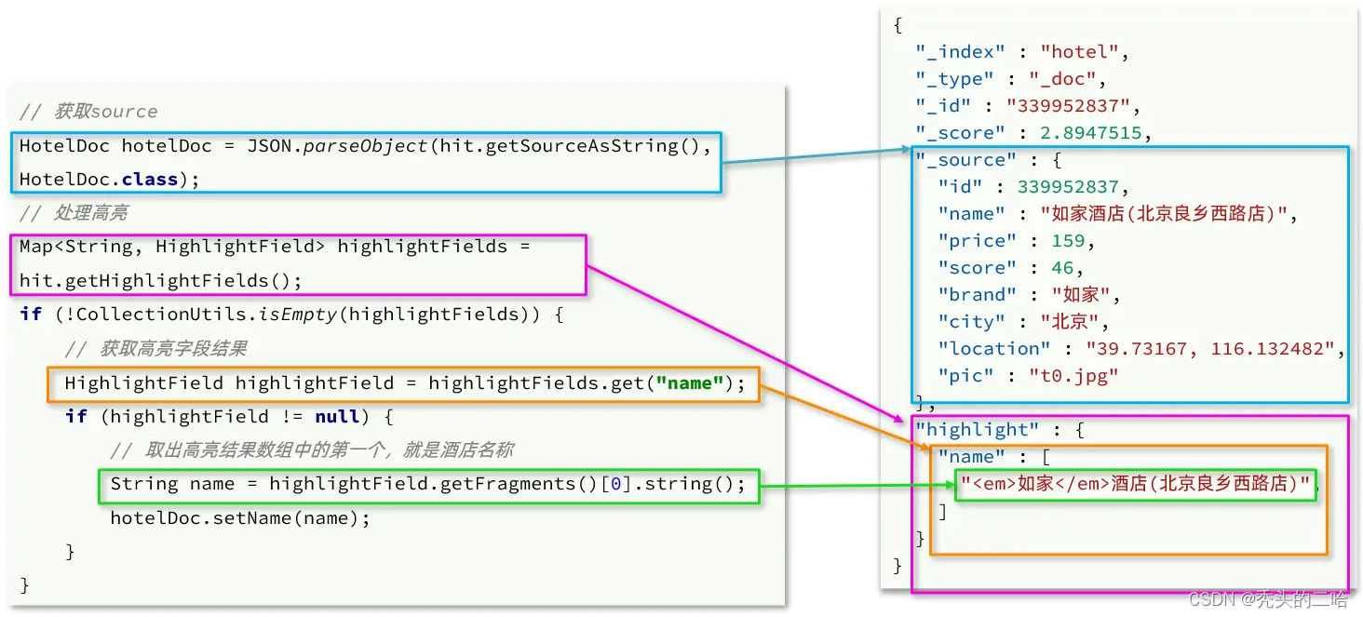The width and height of the screenshot is (1363, 617).
Task: Click the 'if (!CollectionUtils.isEmpty(highlightFields))' line
Action: tap(291, 315)
